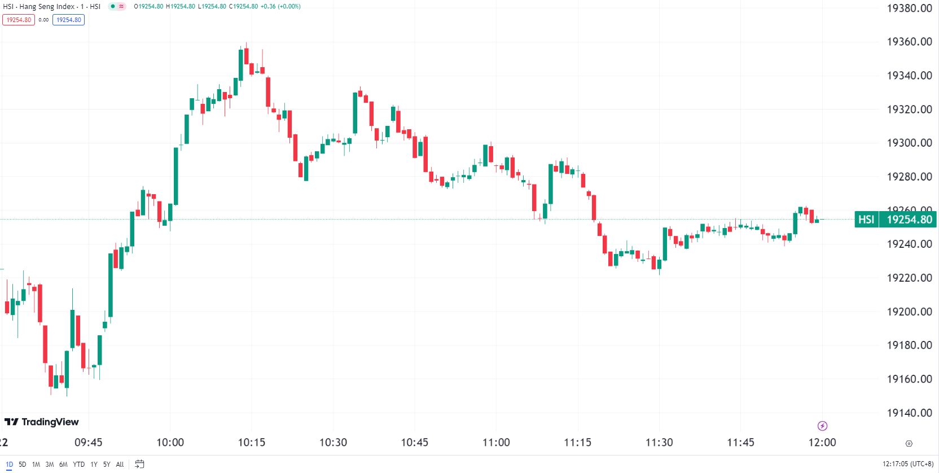Image resolution: width=939 pixels, height=473 pixels.
Task: Show the 5Y time range
Action: tap(107, 465)
